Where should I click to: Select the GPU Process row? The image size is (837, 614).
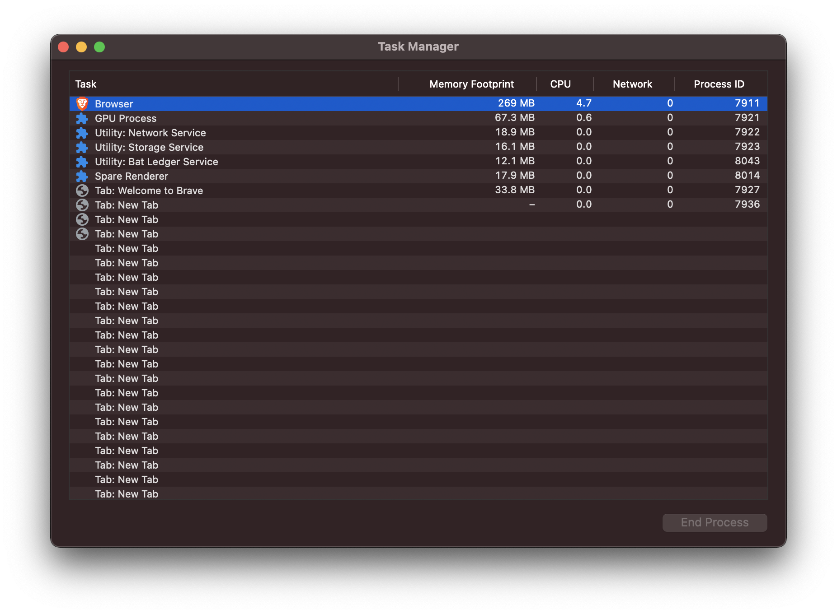coord(418,118)
